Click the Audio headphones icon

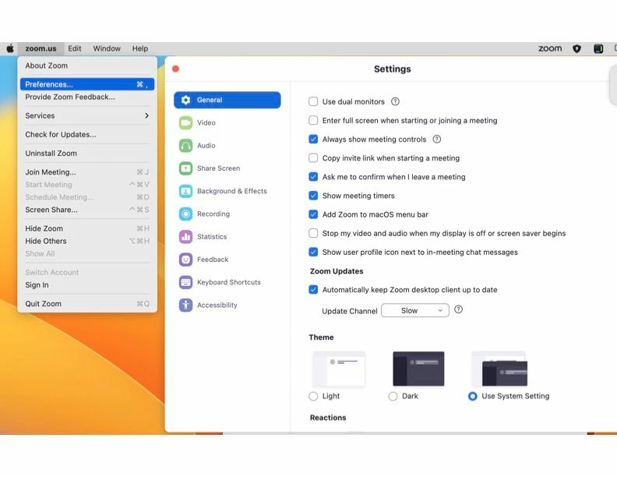point(185,146)
